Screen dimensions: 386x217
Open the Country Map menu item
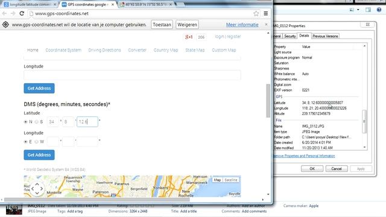click(166, 50)
